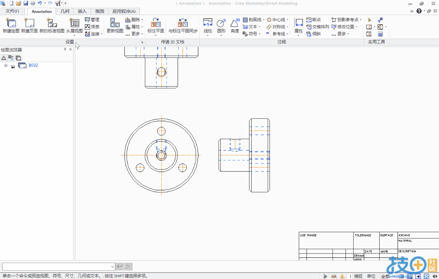
Task: Click the Slant (倾斜) dimension tool
Action: point(313,34)
